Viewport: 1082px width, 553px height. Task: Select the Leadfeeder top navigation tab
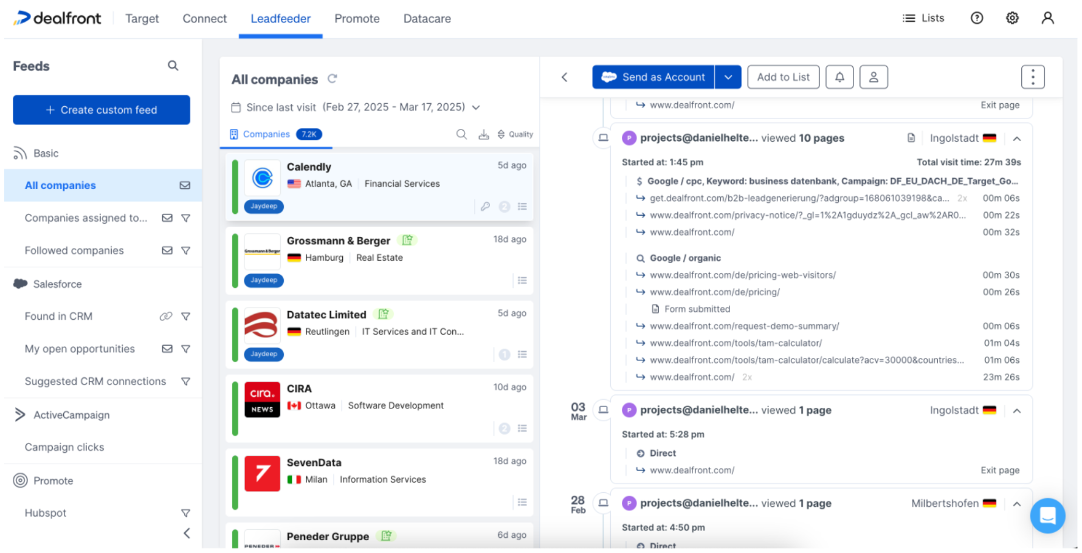pos(281,19)
